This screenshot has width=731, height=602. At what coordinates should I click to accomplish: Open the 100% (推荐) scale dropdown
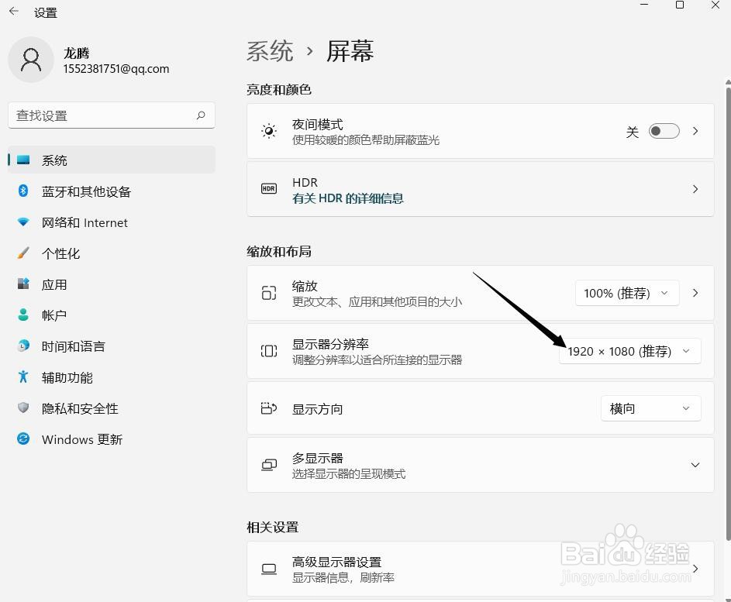click(x=627, y=293)
